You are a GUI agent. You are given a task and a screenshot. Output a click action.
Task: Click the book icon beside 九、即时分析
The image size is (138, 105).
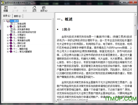click(x=11, y=43)
